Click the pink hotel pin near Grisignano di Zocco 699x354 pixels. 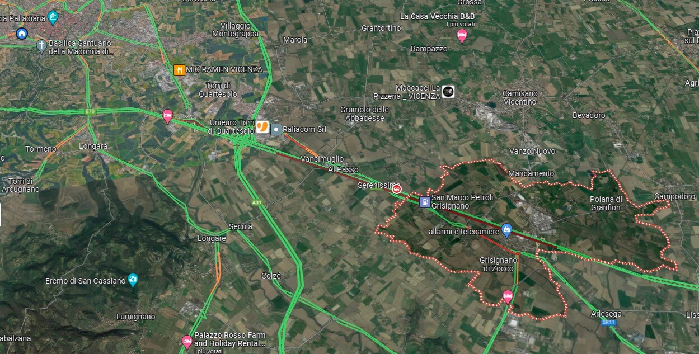coord(508,296)
